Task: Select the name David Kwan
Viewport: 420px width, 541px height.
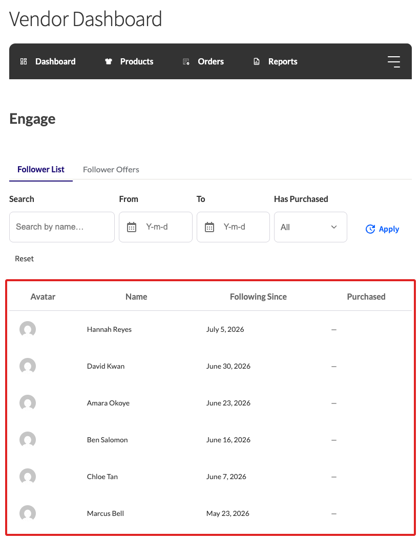Action: click(x=106, y=366)
